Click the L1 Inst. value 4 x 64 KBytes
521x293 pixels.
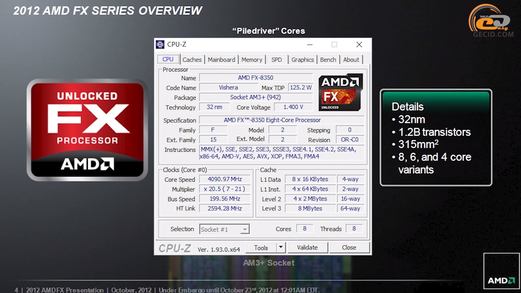310,189
